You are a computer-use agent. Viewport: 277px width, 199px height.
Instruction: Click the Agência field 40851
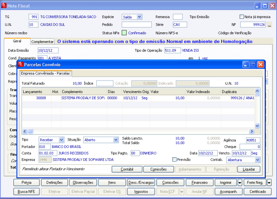[x=253, y=140]
